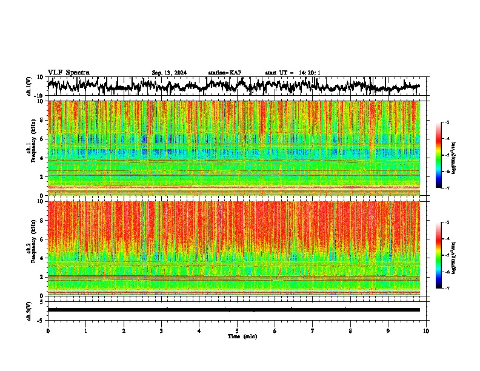The width and height of the screenshot is (480, 371).
Task: Click inside the ch.1 spectrogram panel
Action: coord(234,148)
